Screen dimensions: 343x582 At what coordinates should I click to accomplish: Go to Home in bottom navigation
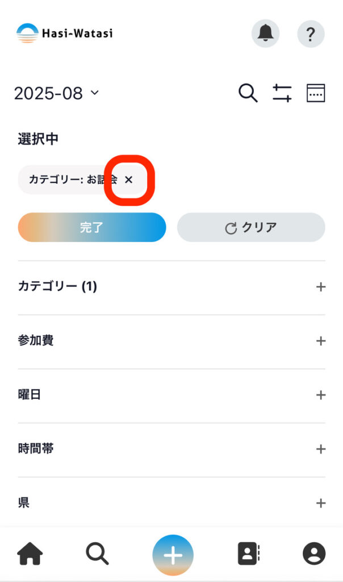pos(30,554)
